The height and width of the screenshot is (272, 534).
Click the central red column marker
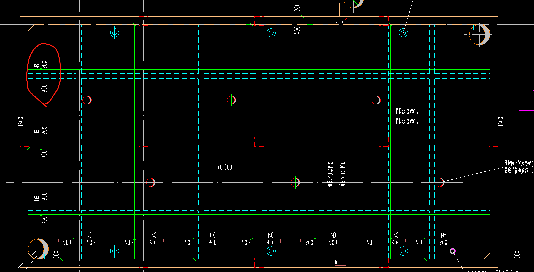click(x=259, y=142)
